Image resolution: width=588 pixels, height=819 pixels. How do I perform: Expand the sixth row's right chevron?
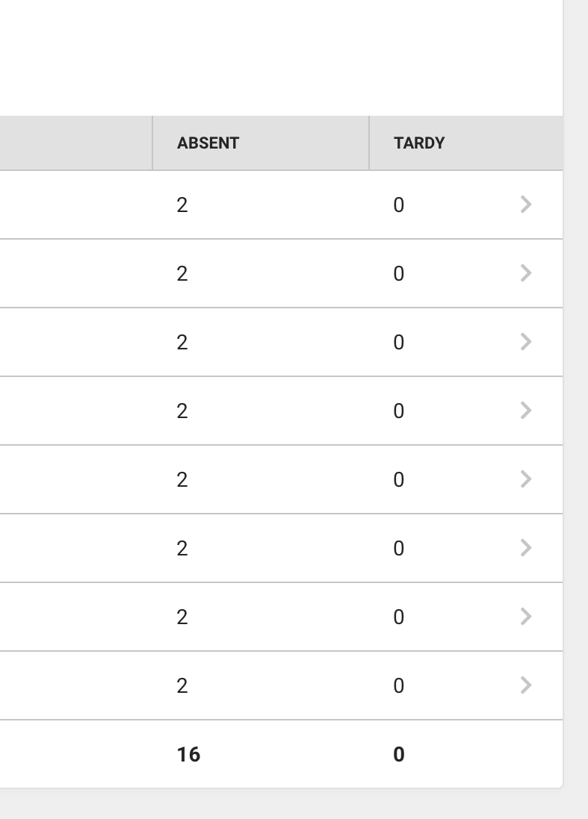point(526,548)
